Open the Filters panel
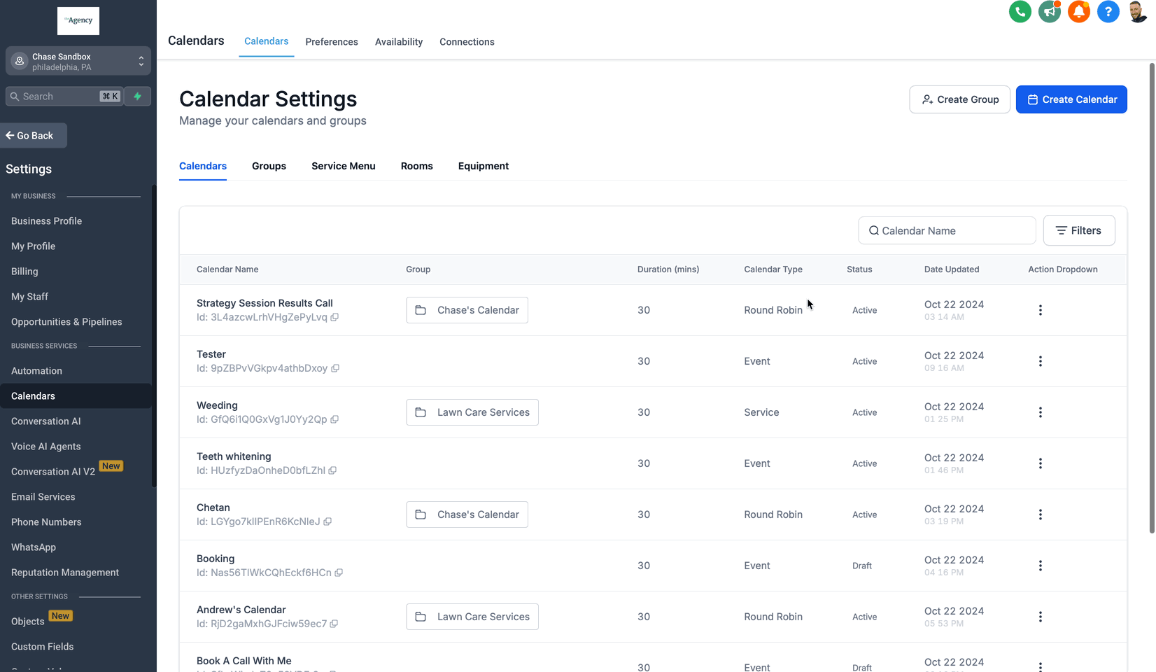The height and width of the screenshot is (672, 1156). pos(1078,230)
